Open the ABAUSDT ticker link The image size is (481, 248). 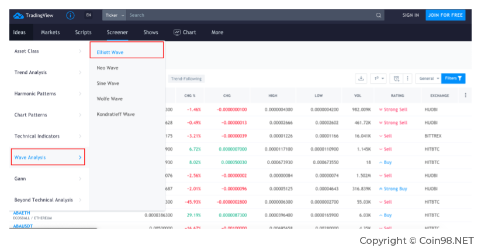(23, 226)
